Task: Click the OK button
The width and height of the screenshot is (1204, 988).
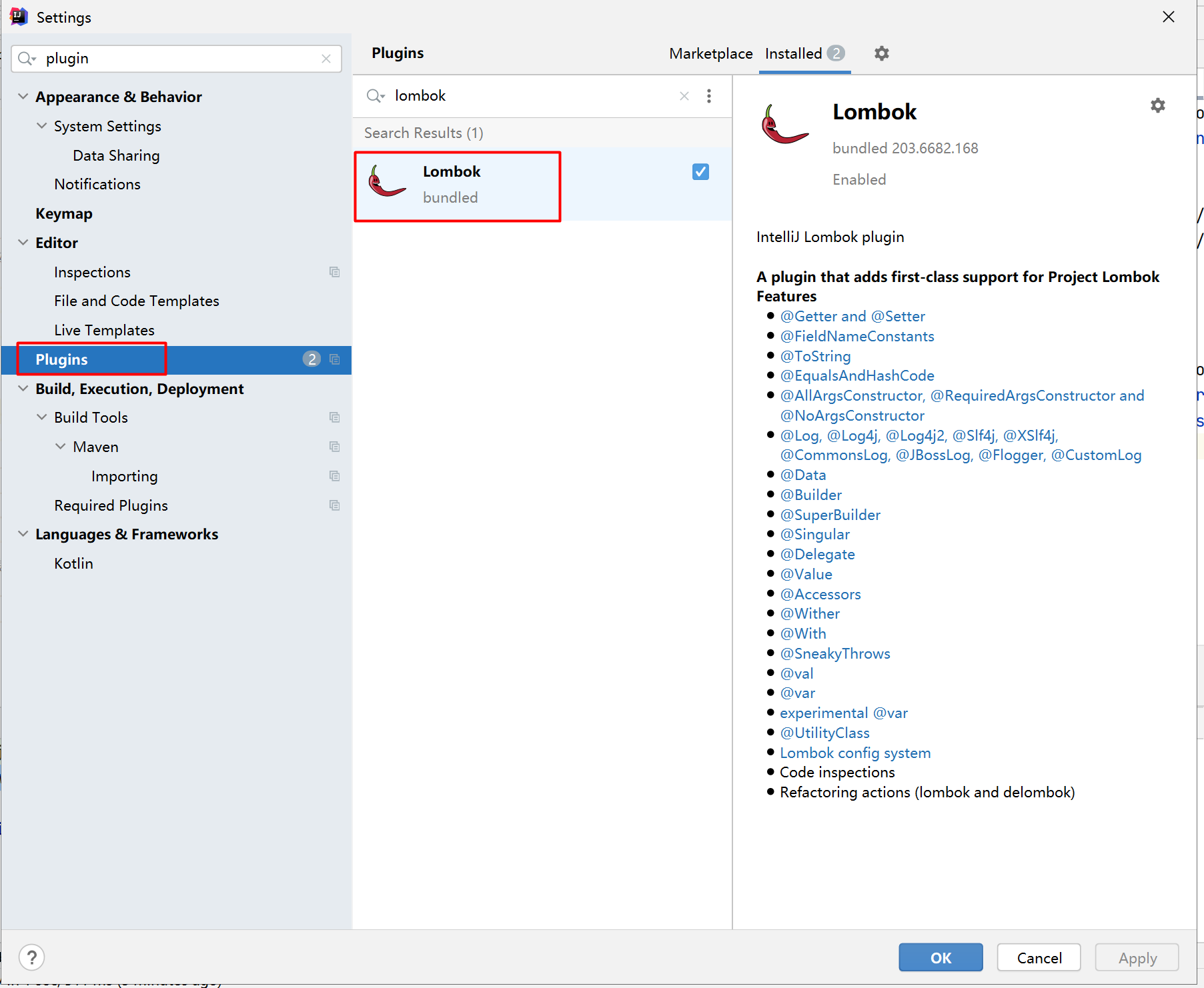Action: 941,957
